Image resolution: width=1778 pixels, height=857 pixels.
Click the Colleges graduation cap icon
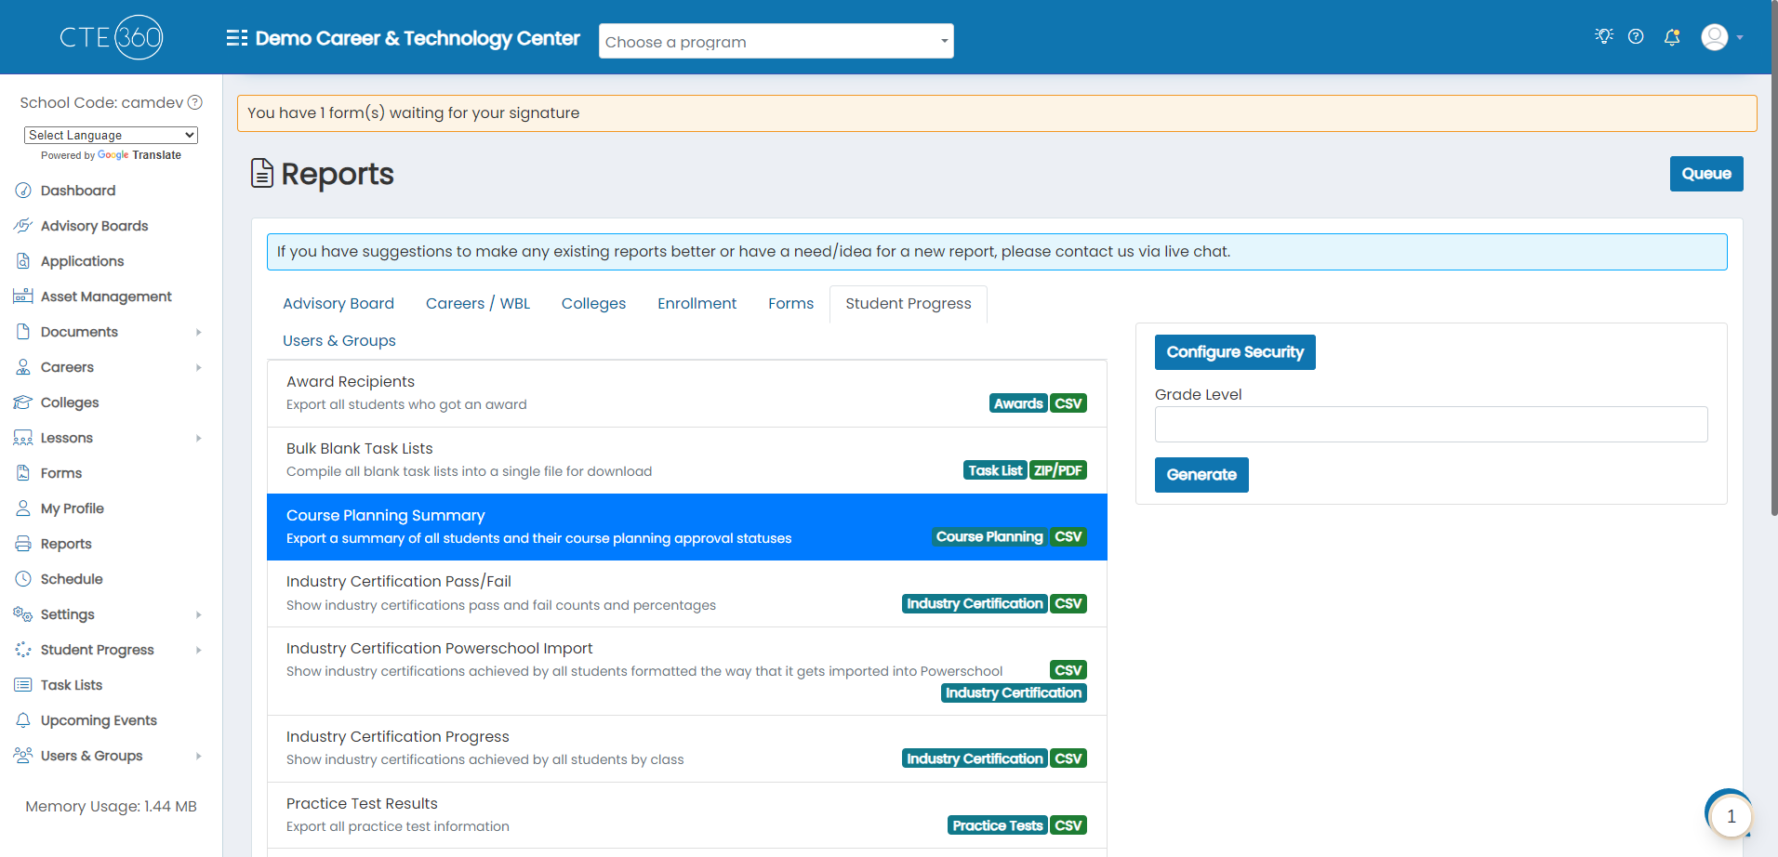pos(23,402)
